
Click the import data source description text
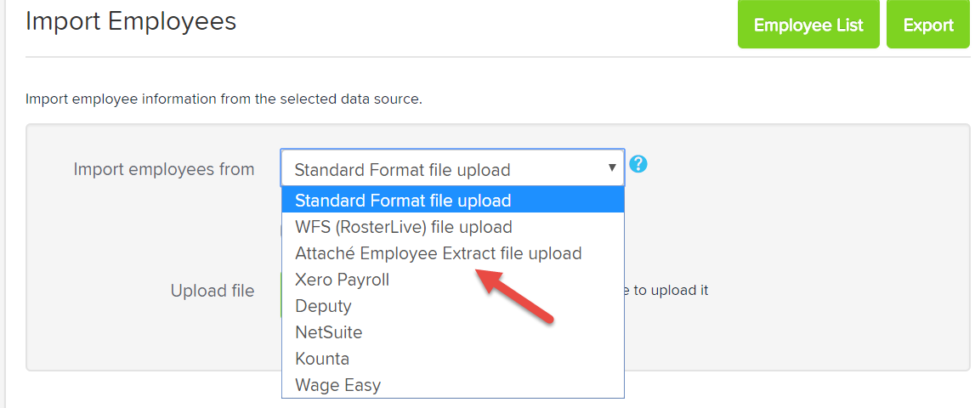pos(224,99)
